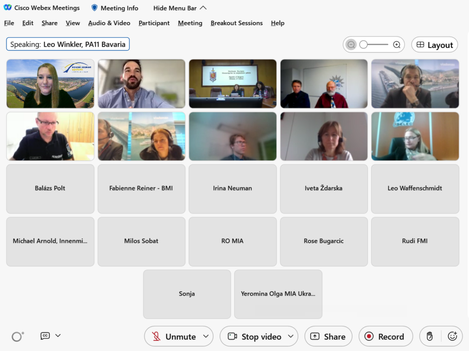The image size is (469, 351).
Task: Click the Cisco Webex Meetings logo
Action: (x=8, y=8)
